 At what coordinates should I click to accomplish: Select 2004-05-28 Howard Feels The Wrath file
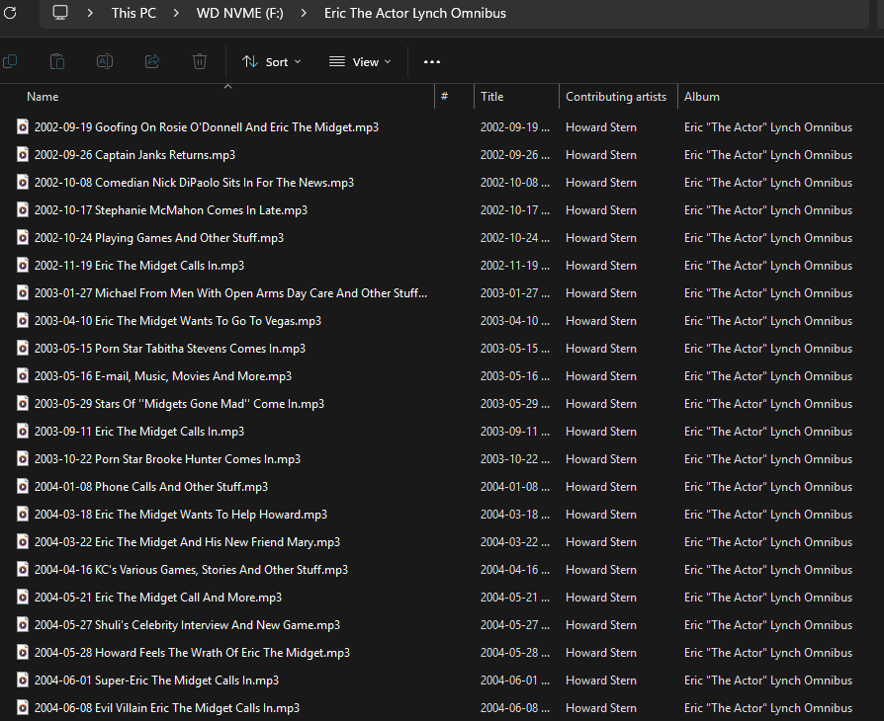(x=192, y=652)
